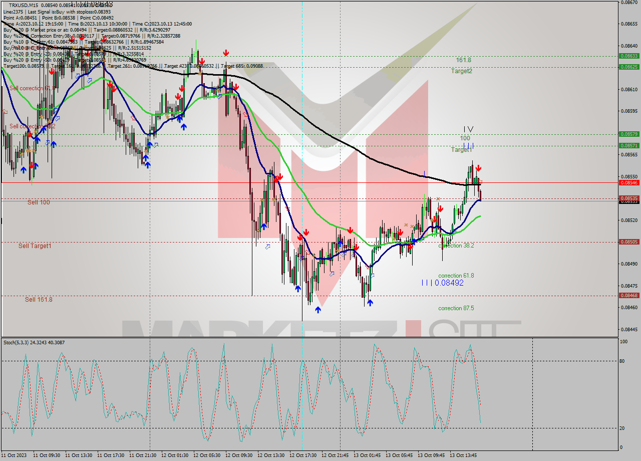This screenshot has width=641, height=461.
Task: Click the red sell arrow above the latest candles
Action: pyautogui.click(x=478, y=168)
